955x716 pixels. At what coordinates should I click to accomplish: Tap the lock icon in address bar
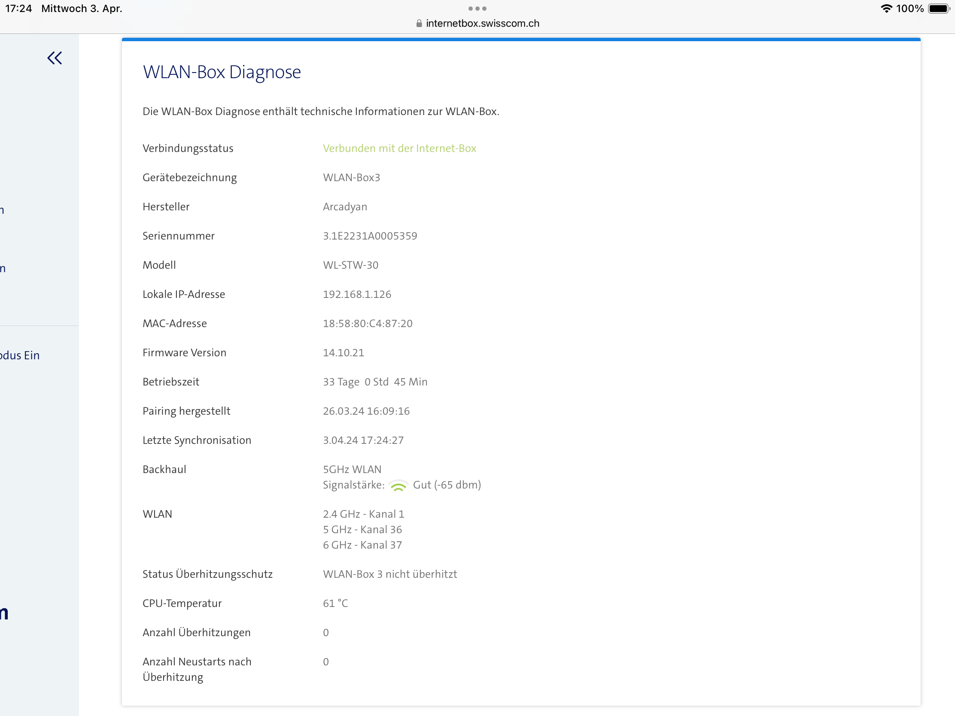click(x=419, y=23)
